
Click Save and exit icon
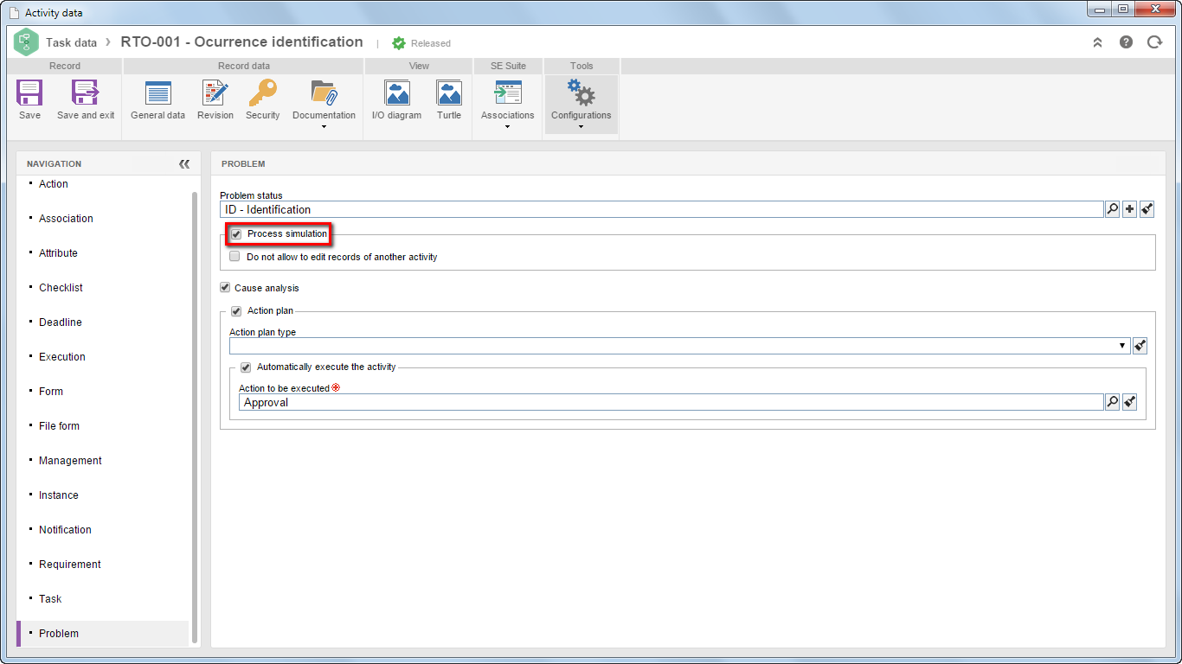86,93
